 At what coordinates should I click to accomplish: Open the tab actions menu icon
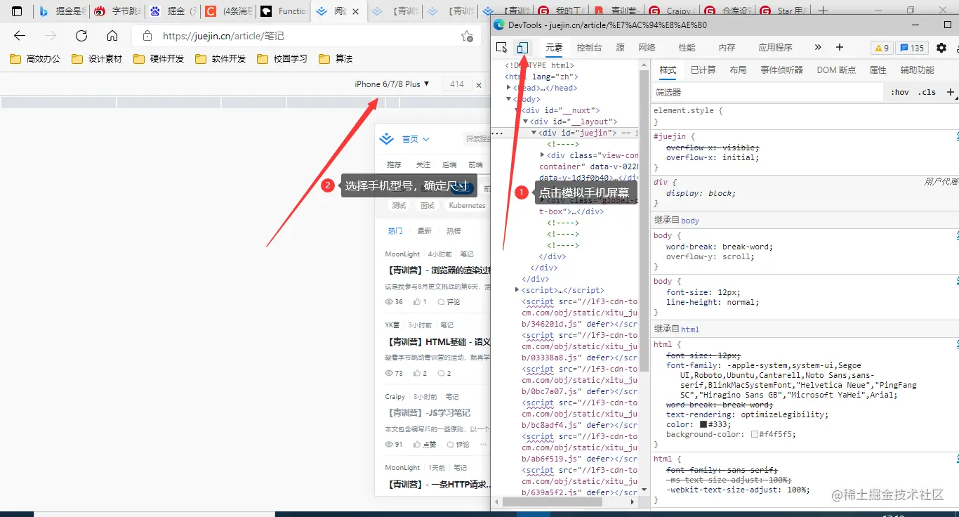coord(17,11)
